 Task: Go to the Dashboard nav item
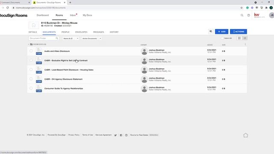pos(43,15)
